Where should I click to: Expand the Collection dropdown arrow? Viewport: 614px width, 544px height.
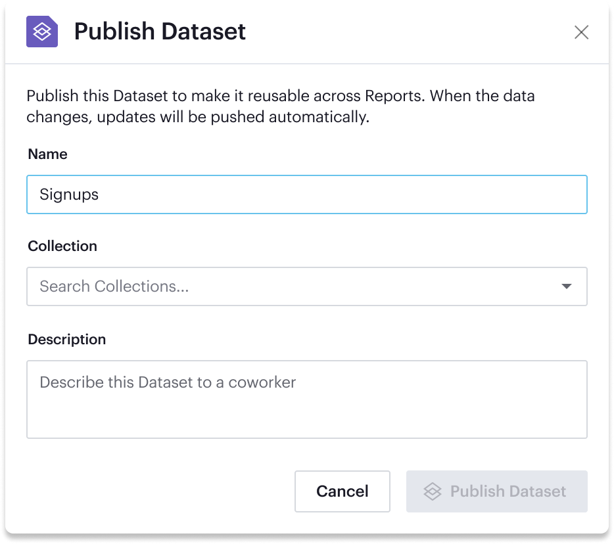[x=567, y=286]
